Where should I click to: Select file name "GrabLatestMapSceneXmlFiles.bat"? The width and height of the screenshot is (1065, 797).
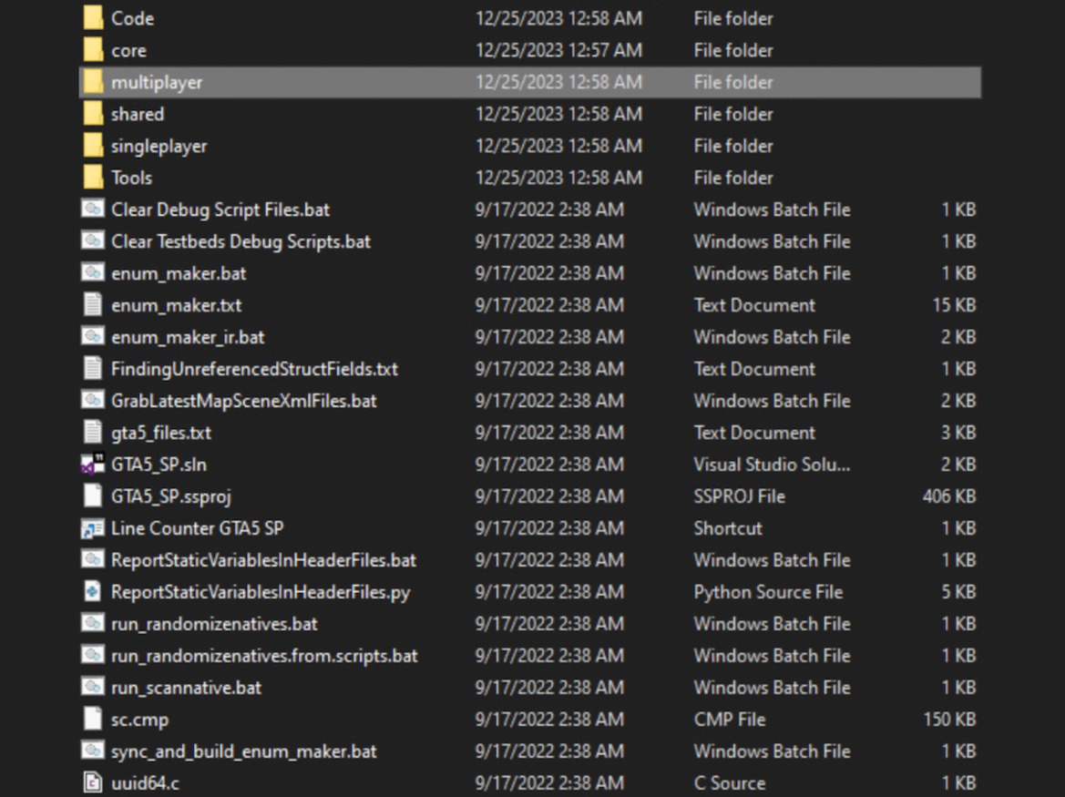click(244, 401)
